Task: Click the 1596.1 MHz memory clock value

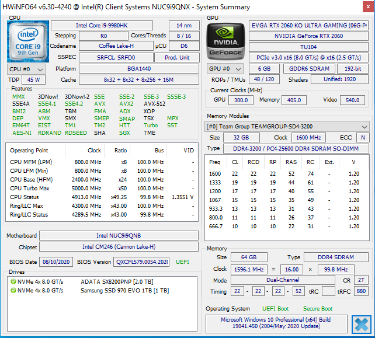Action: point(249,270)
